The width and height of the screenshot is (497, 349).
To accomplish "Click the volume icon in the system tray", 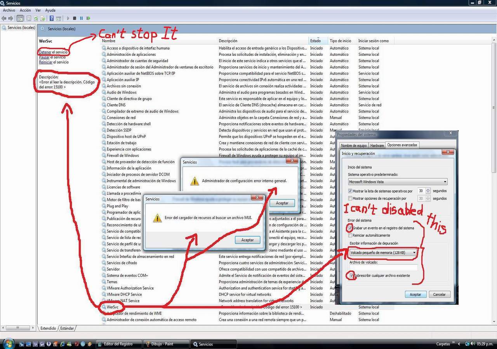I will coord(473,344).
